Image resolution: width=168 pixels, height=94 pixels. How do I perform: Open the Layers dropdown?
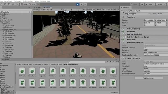coord(161,4)
